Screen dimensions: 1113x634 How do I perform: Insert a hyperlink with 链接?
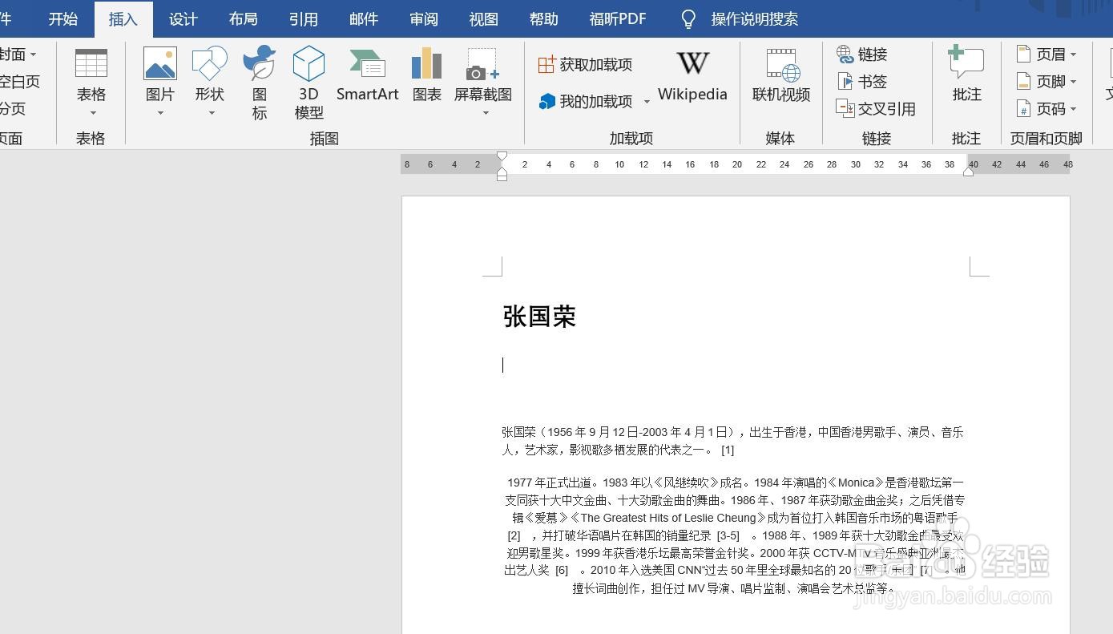[862, 55]
